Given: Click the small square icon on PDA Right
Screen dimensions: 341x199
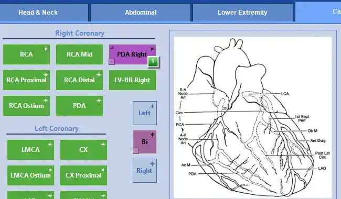Looking at the screenshot, I should 112,62.
